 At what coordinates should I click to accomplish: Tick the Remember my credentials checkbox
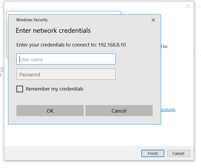pos(20,89)
